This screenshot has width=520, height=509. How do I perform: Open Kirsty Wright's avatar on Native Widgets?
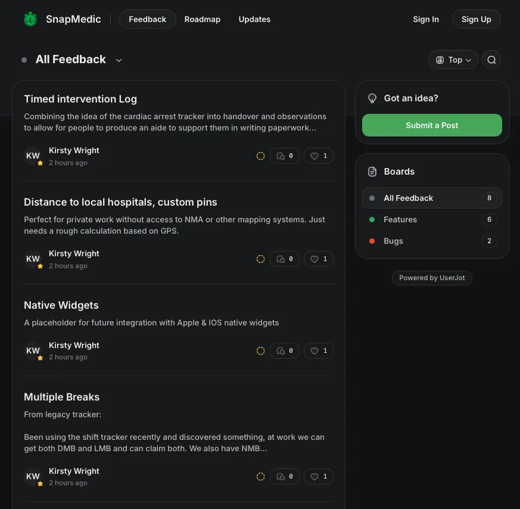click(x=33, y=350)
